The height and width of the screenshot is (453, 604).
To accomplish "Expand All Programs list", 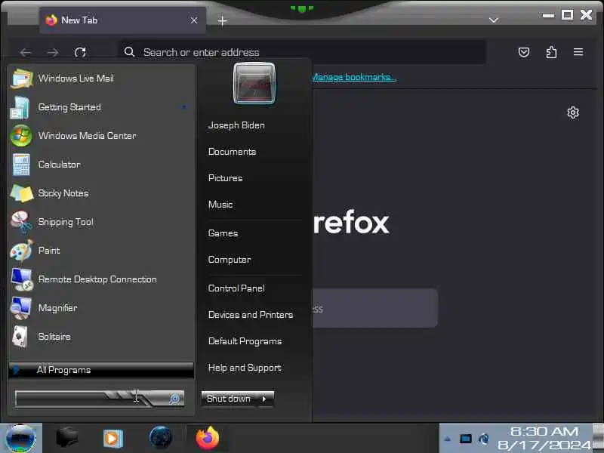I will [x=101, y=370].
